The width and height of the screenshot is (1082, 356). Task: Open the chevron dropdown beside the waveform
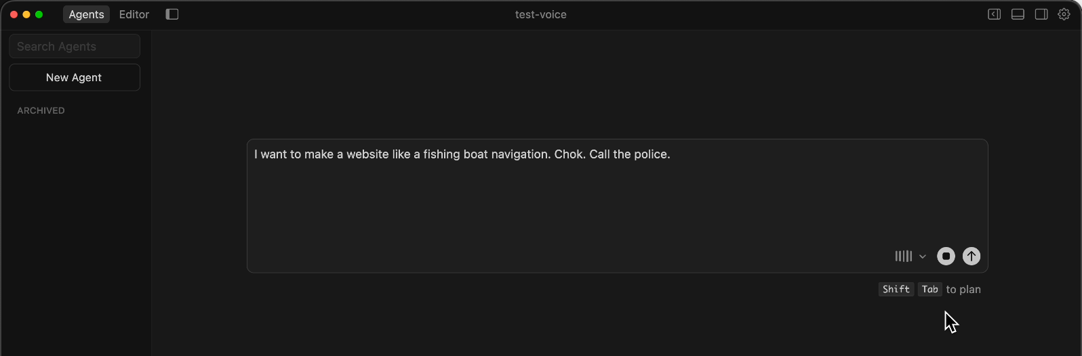pos(923,257)
